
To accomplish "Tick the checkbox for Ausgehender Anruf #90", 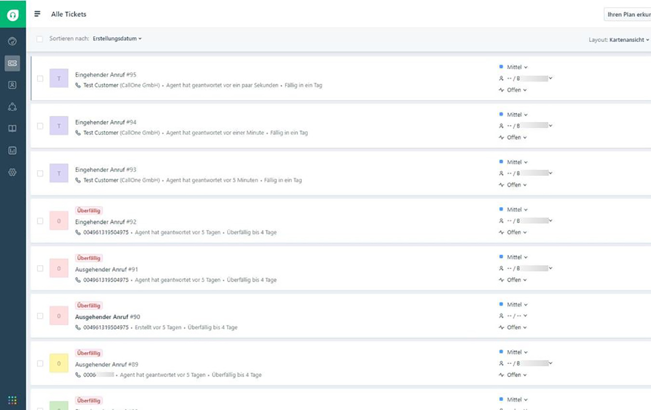I will [x=41, y=316].
